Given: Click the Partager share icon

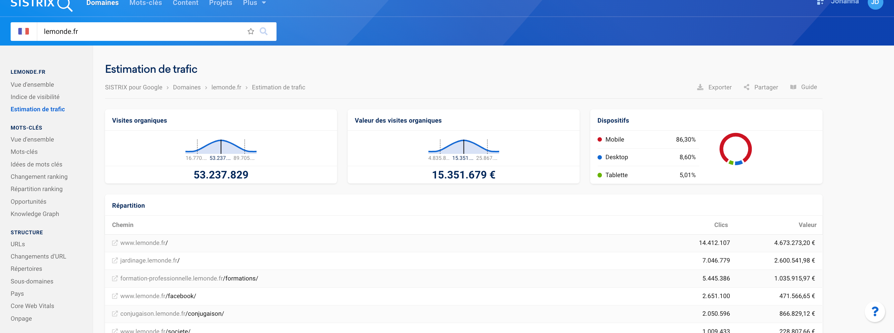Looking at the screenshot, I should [x=746, y=87].
